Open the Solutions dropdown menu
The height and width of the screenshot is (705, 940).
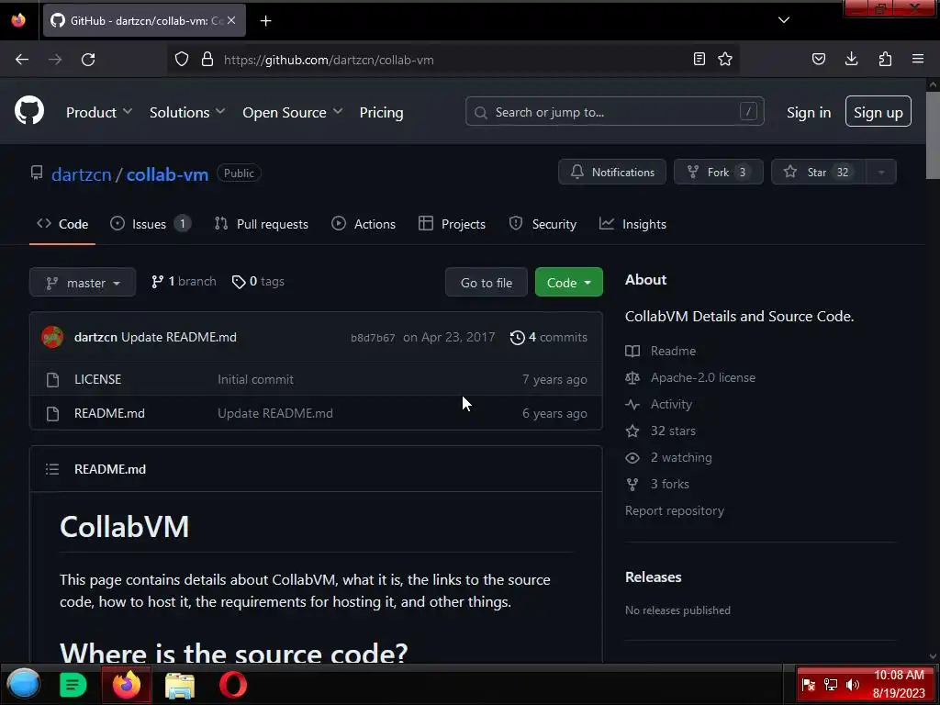187,112
